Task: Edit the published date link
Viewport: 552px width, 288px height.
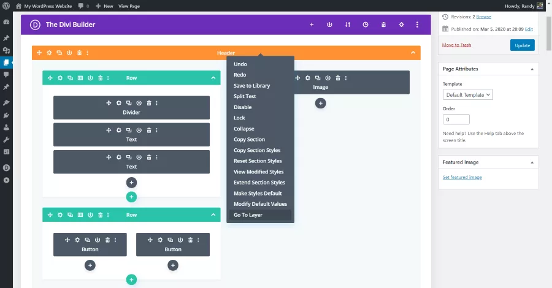Action: (x=529, y=29)
